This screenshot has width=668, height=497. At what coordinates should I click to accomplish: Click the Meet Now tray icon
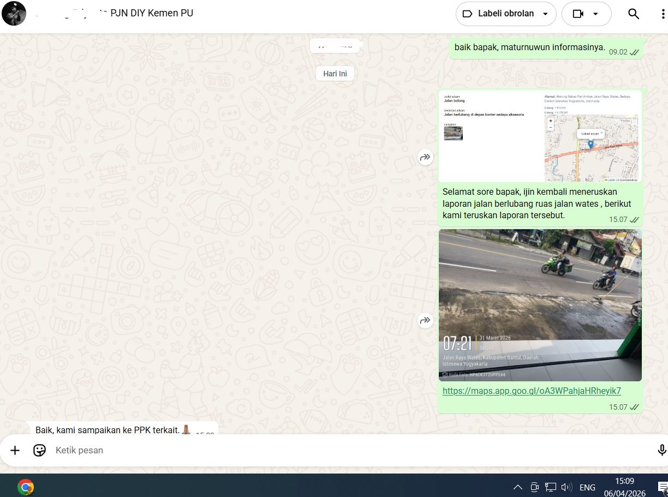pos(534,487)
